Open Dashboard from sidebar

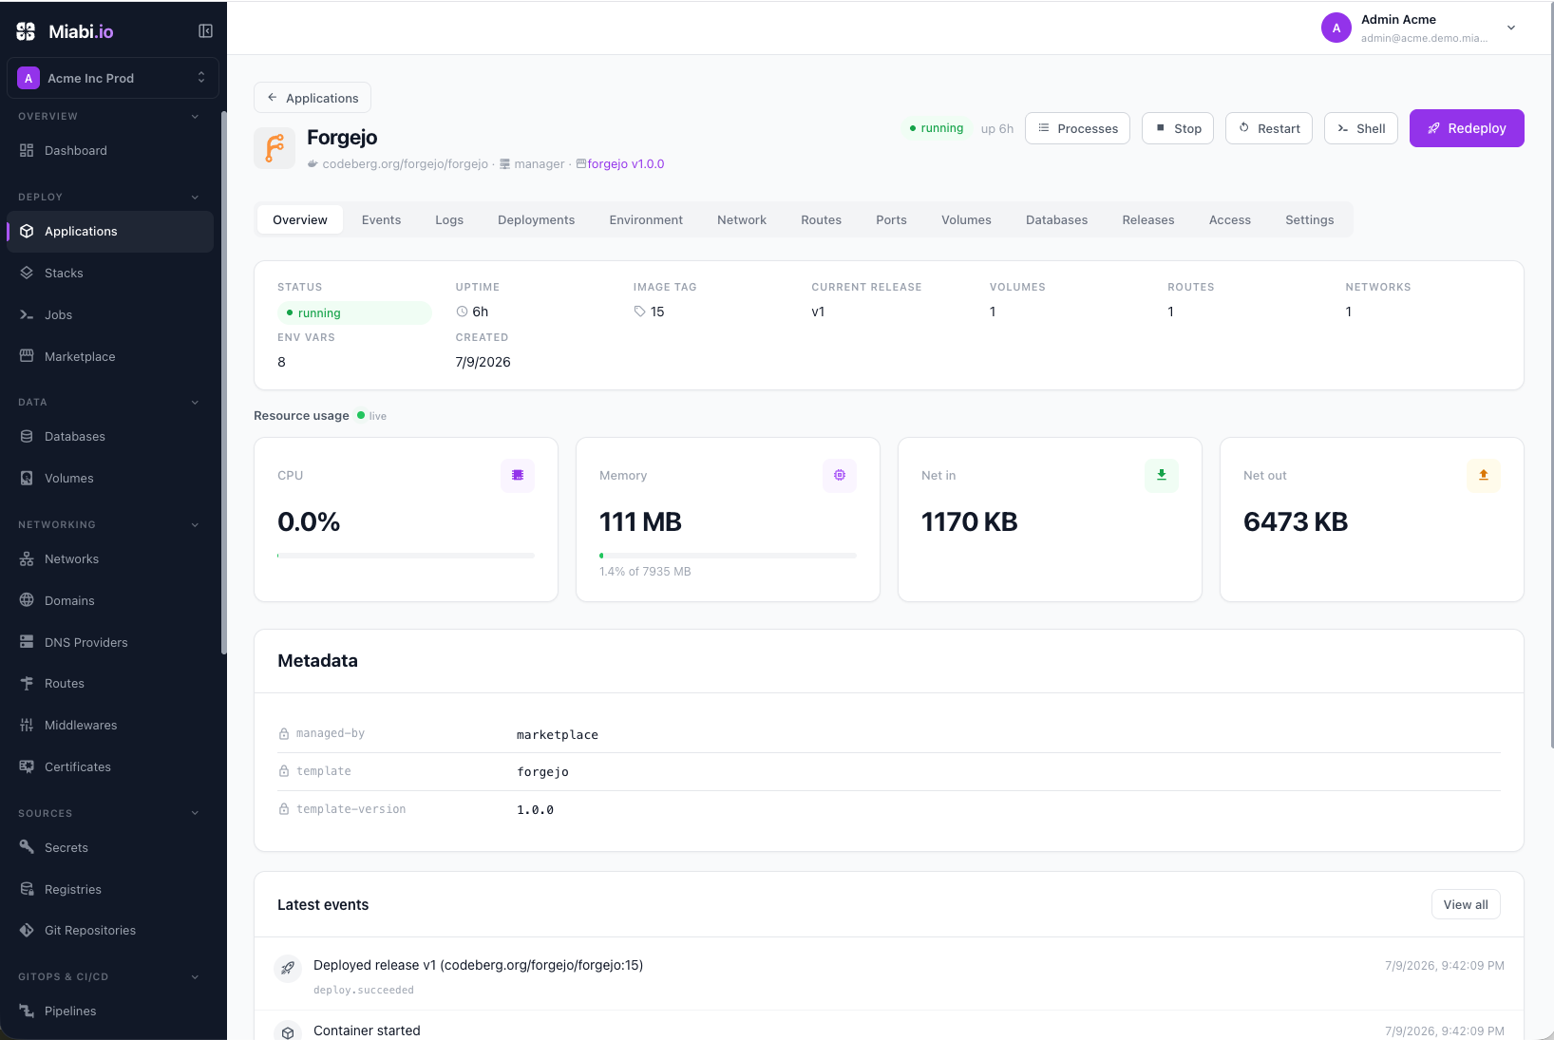point(110,150)
